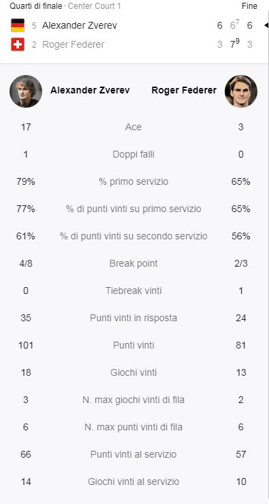This screenshot has height=504, width=269.
Task: Click the Swiss flag icon
Action: (18, 44)
